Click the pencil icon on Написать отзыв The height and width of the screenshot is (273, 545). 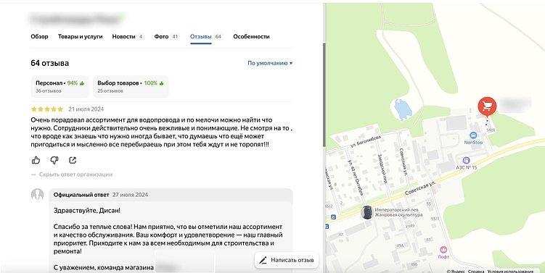click(x=263, y=260)
